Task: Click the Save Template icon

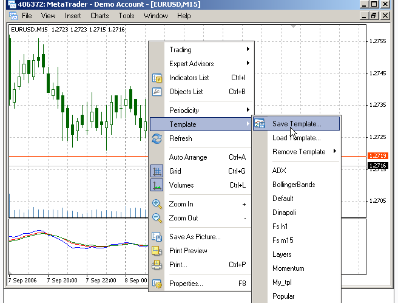Action: (260, 124)
